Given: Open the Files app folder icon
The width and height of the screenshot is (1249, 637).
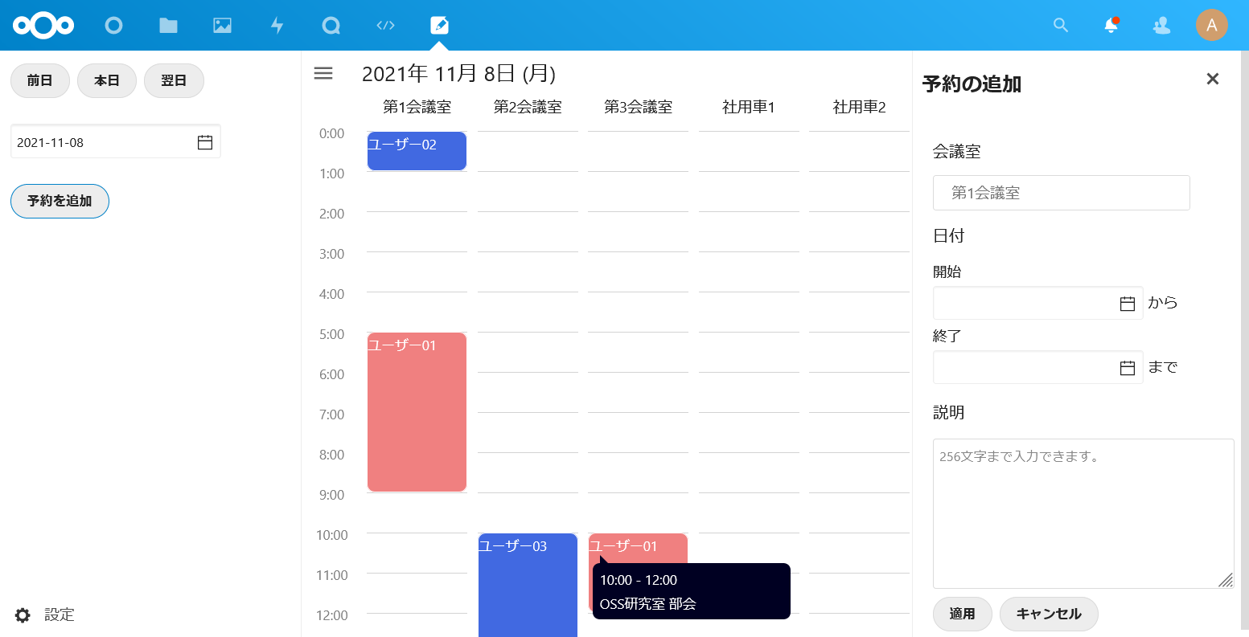Looking at the screenshot, I should (168, 26).
